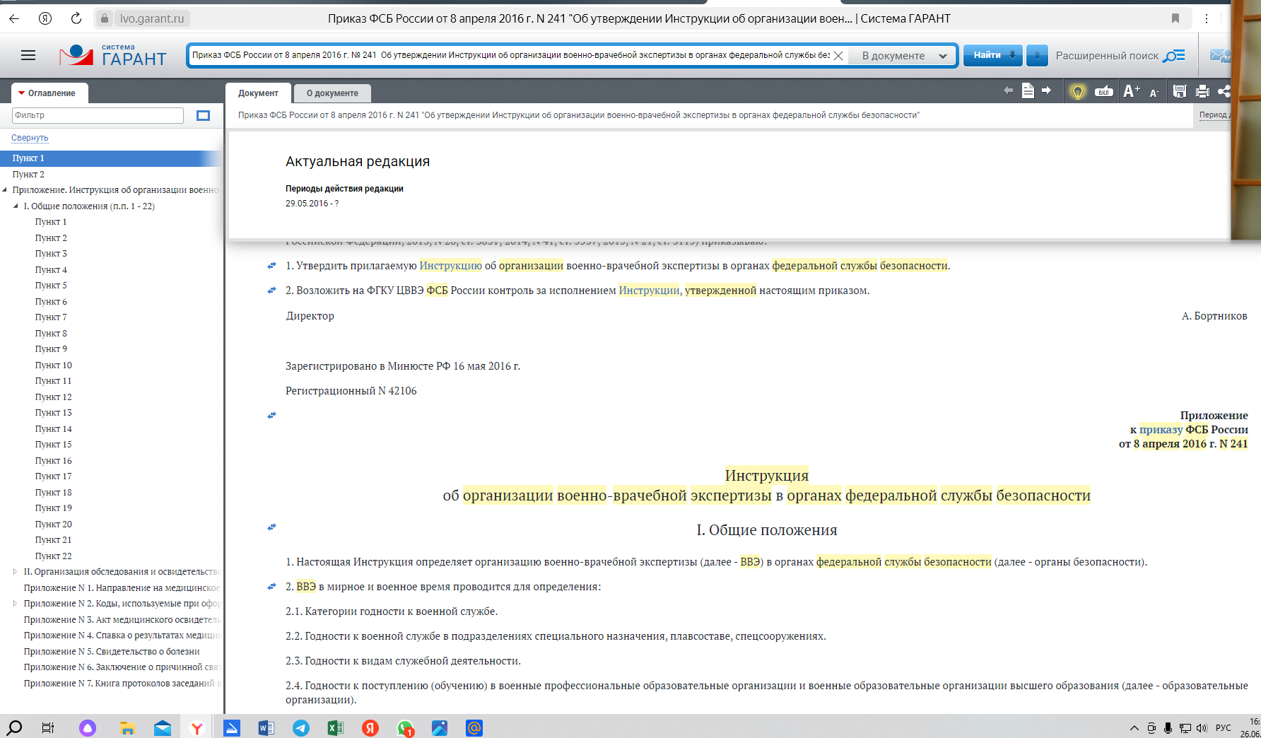Reload the page in the browser
Viewport: 1261px width, 738px height.
(76, 18)
